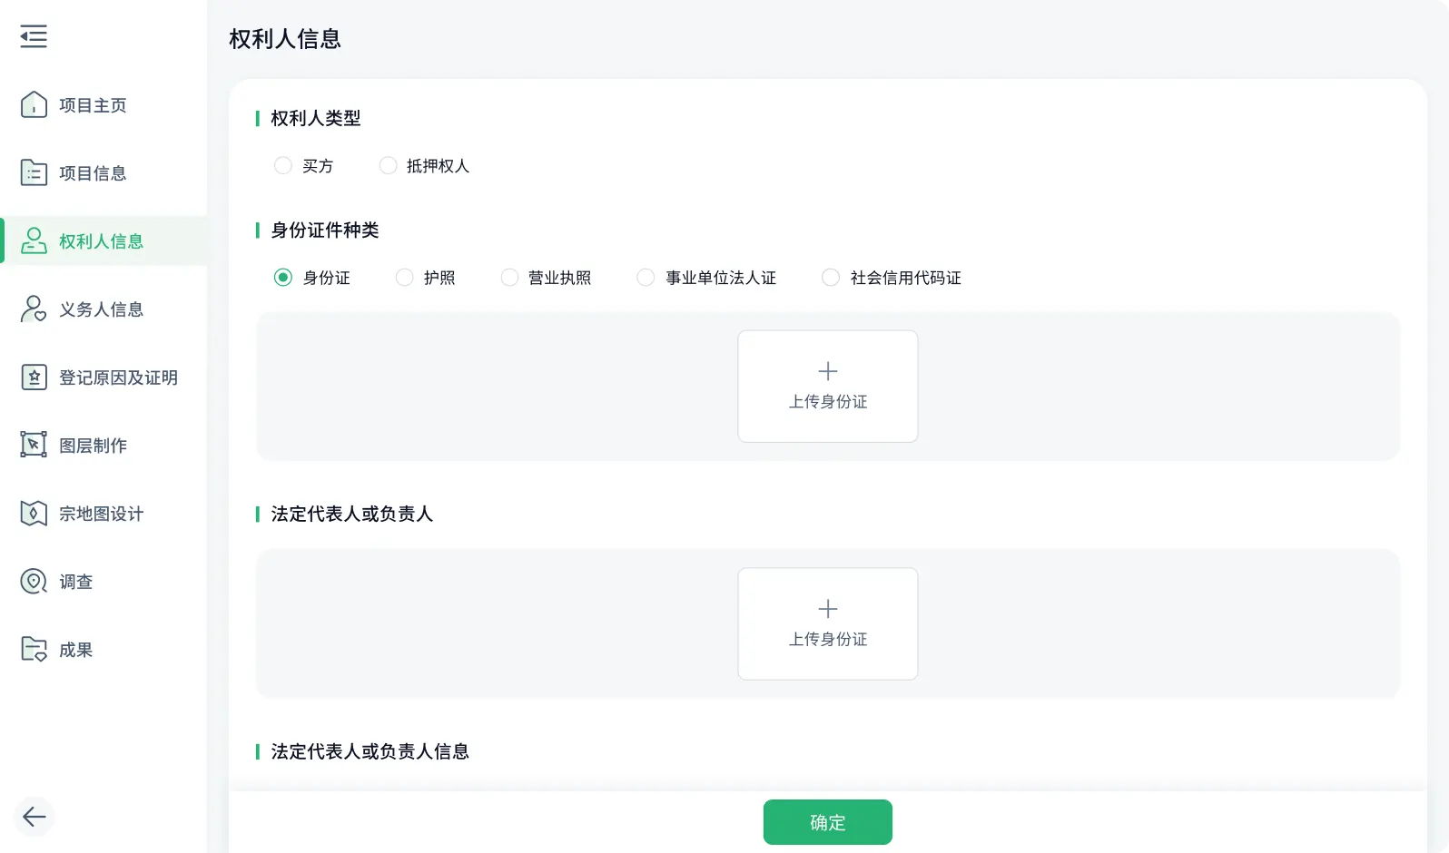This screenshot has height=853, width=1449.
Task: Click the 法定代表人或负责人信息 section heading
Action: [x=370, y=751]
